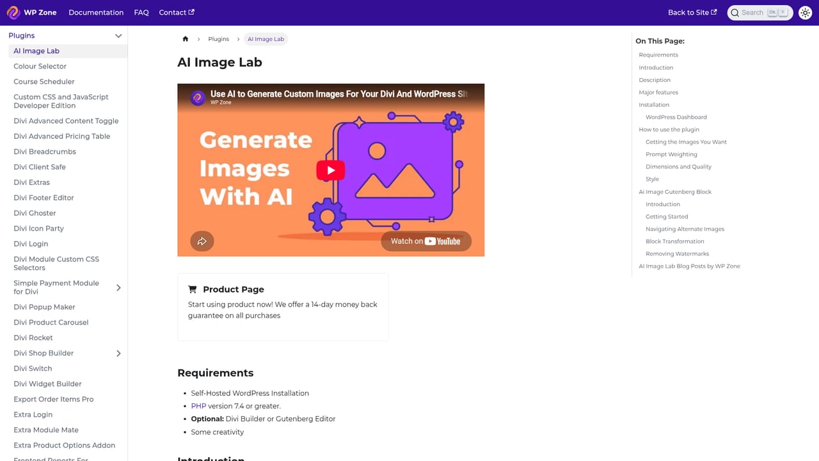Jump to Navigating Alternate Images section
The width and height of the screenshot is (819, 461).
(685, 229)
